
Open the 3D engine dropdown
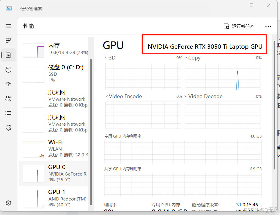[x=110, y=58]
